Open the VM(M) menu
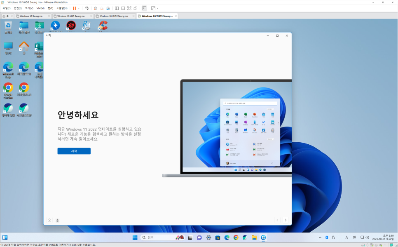Image resolution: width=398 pixels, height=247 pixels. tap(40, 8)
